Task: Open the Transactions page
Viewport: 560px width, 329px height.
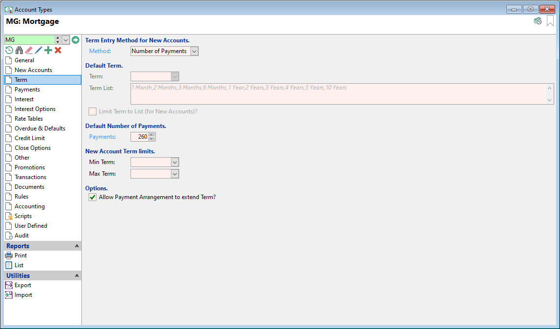Action: [x=42, y=177]
